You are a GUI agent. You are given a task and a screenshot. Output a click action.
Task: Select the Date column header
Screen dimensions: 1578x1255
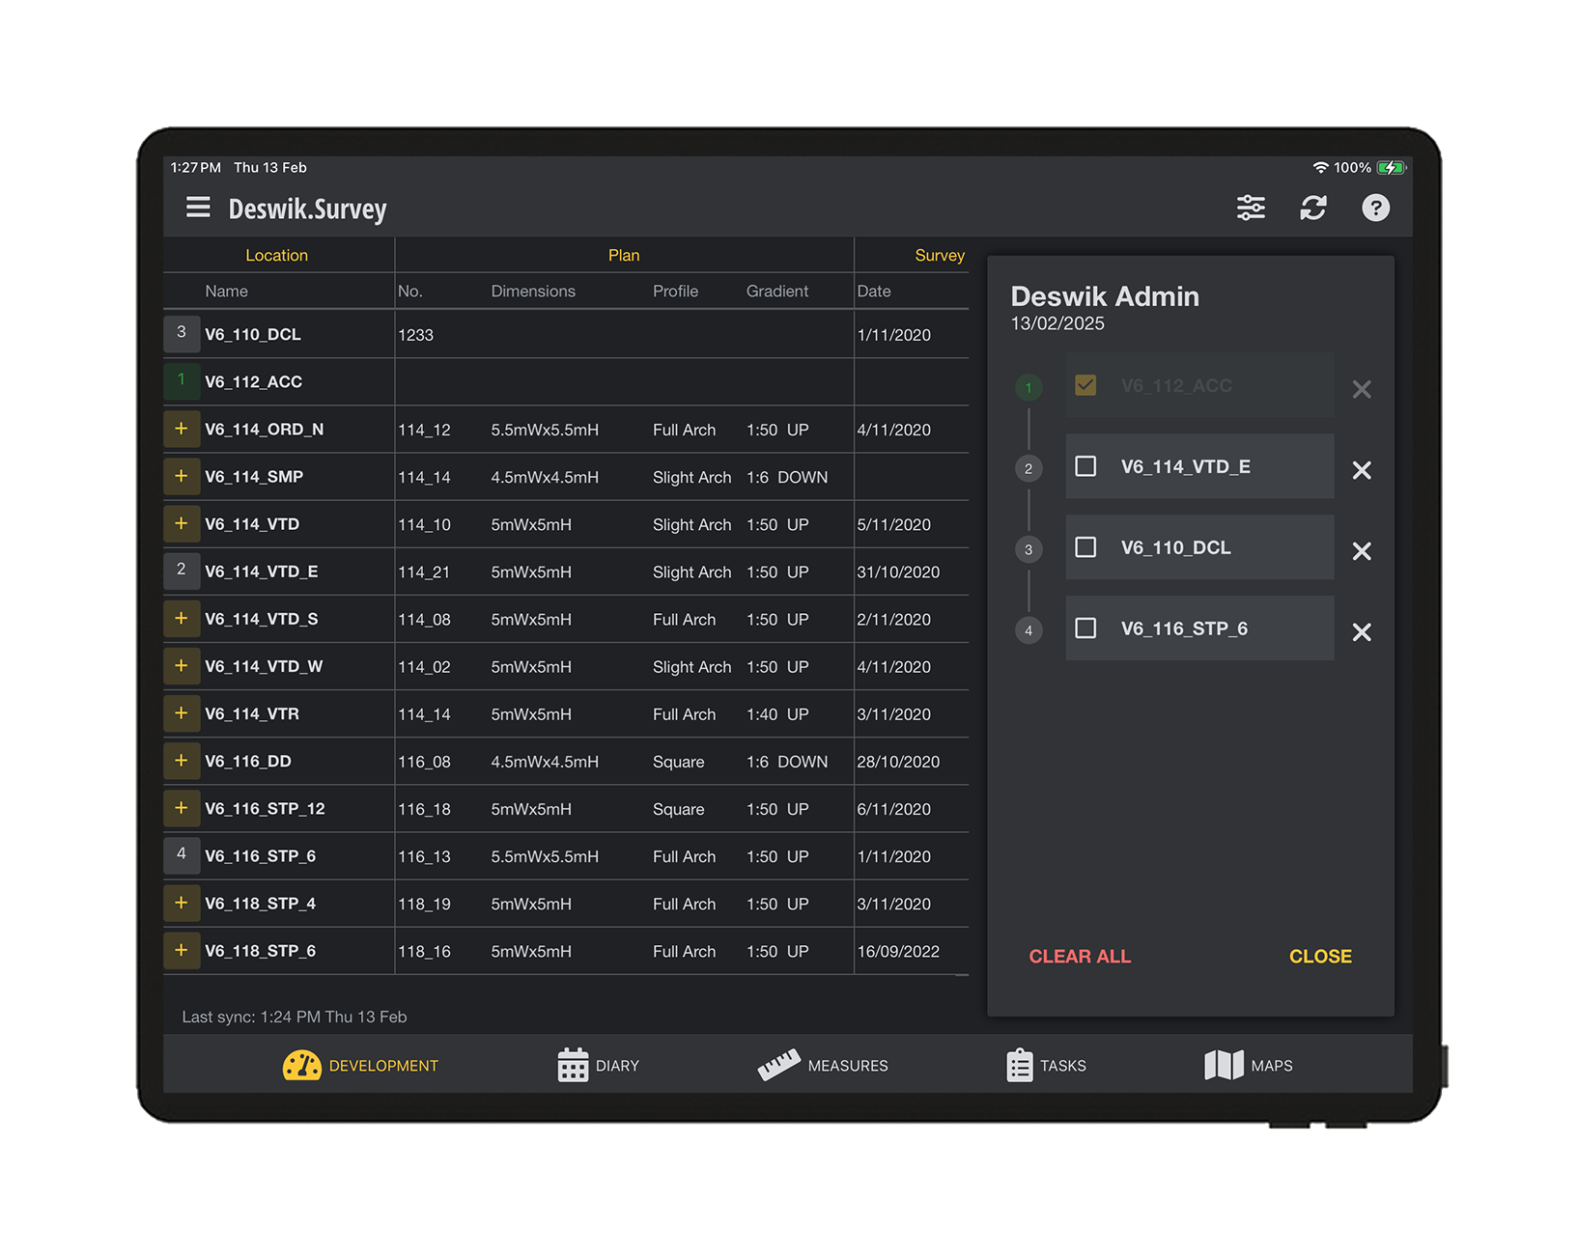pos(874,291)
